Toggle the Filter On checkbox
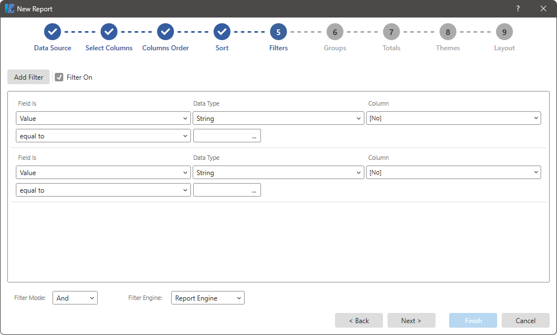Screen dimensions: 557x335 coord(59,77)
